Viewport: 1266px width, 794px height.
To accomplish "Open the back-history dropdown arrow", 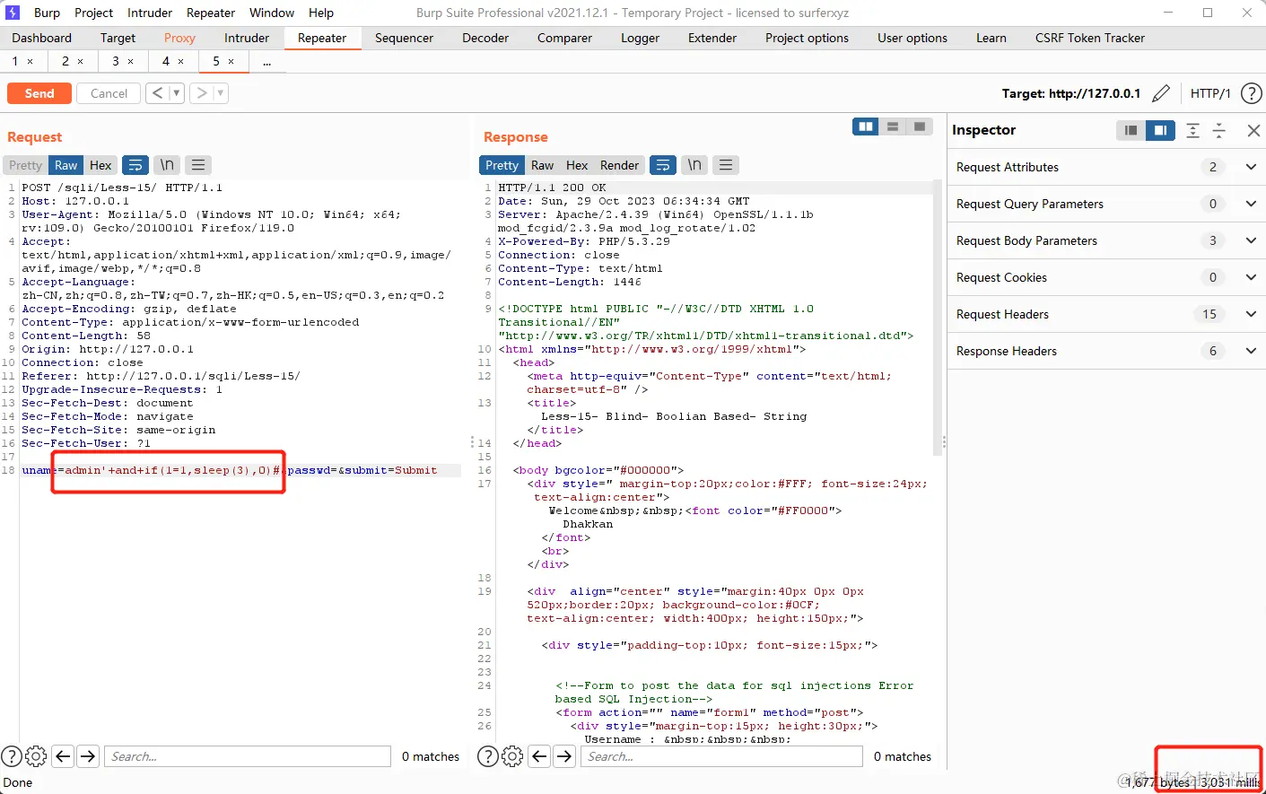I will point(177,93).
